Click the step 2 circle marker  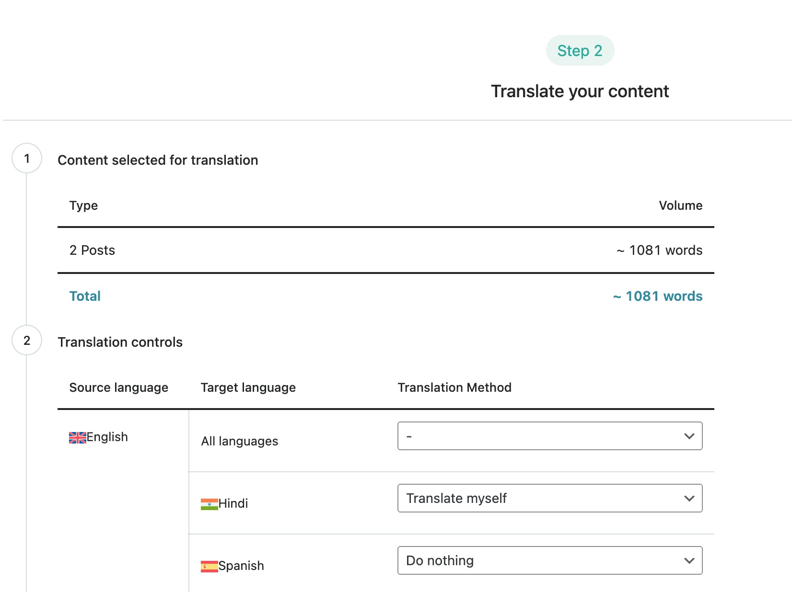coord(27,340)
